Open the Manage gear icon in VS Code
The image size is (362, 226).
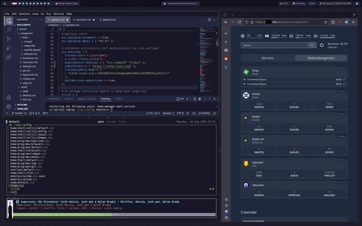pyautogui.click(x=9, y=106)
